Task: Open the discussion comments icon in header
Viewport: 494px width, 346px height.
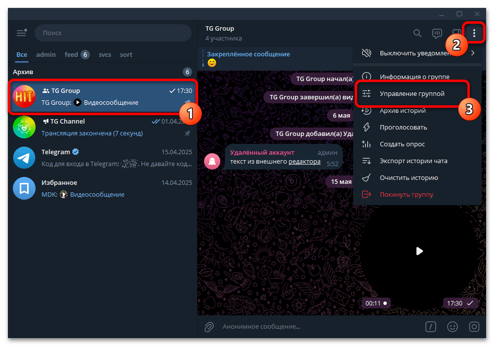Action: coord(437,33)
